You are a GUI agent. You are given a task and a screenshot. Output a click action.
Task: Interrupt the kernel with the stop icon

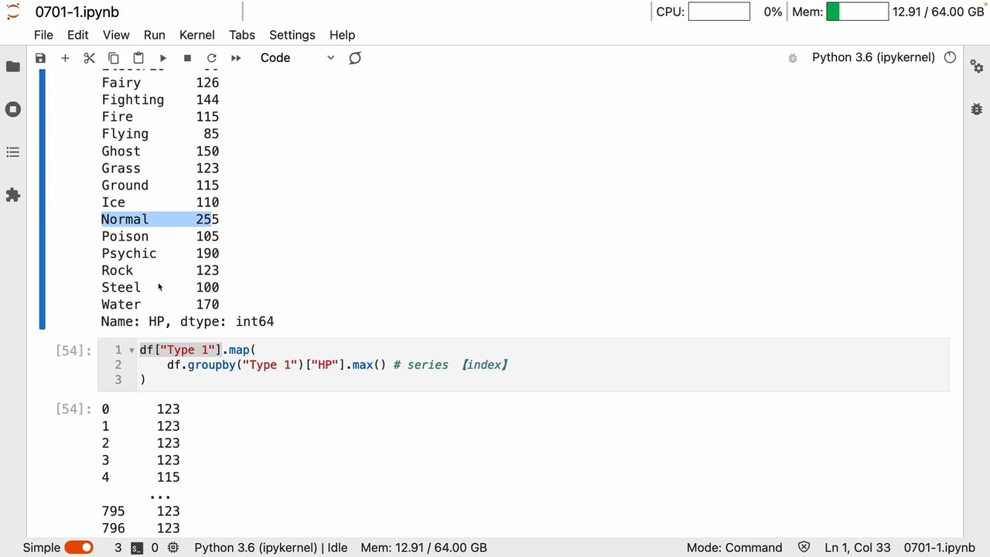(187, 58)
